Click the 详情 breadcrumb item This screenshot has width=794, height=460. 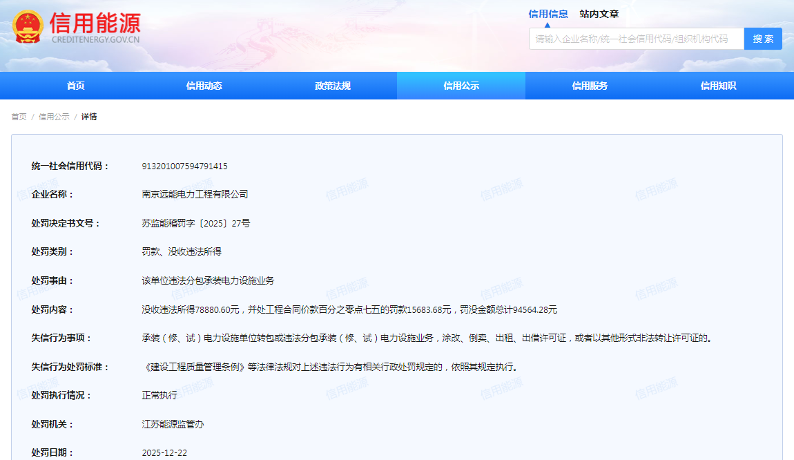(89, 117)
